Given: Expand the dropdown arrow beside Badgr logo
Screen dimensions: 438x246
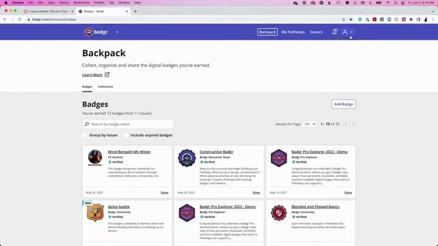Looking at the screenshot, I should [x=117, y=32].
